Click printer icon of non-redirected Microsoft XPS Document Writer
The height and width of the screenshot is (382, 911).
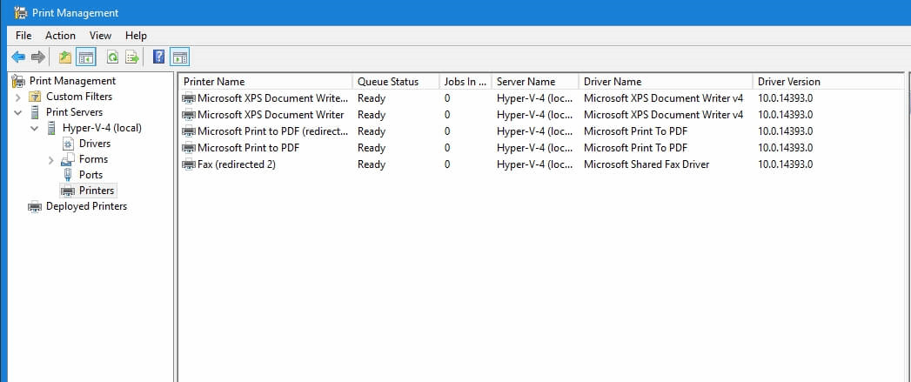[x=189, y=115]
